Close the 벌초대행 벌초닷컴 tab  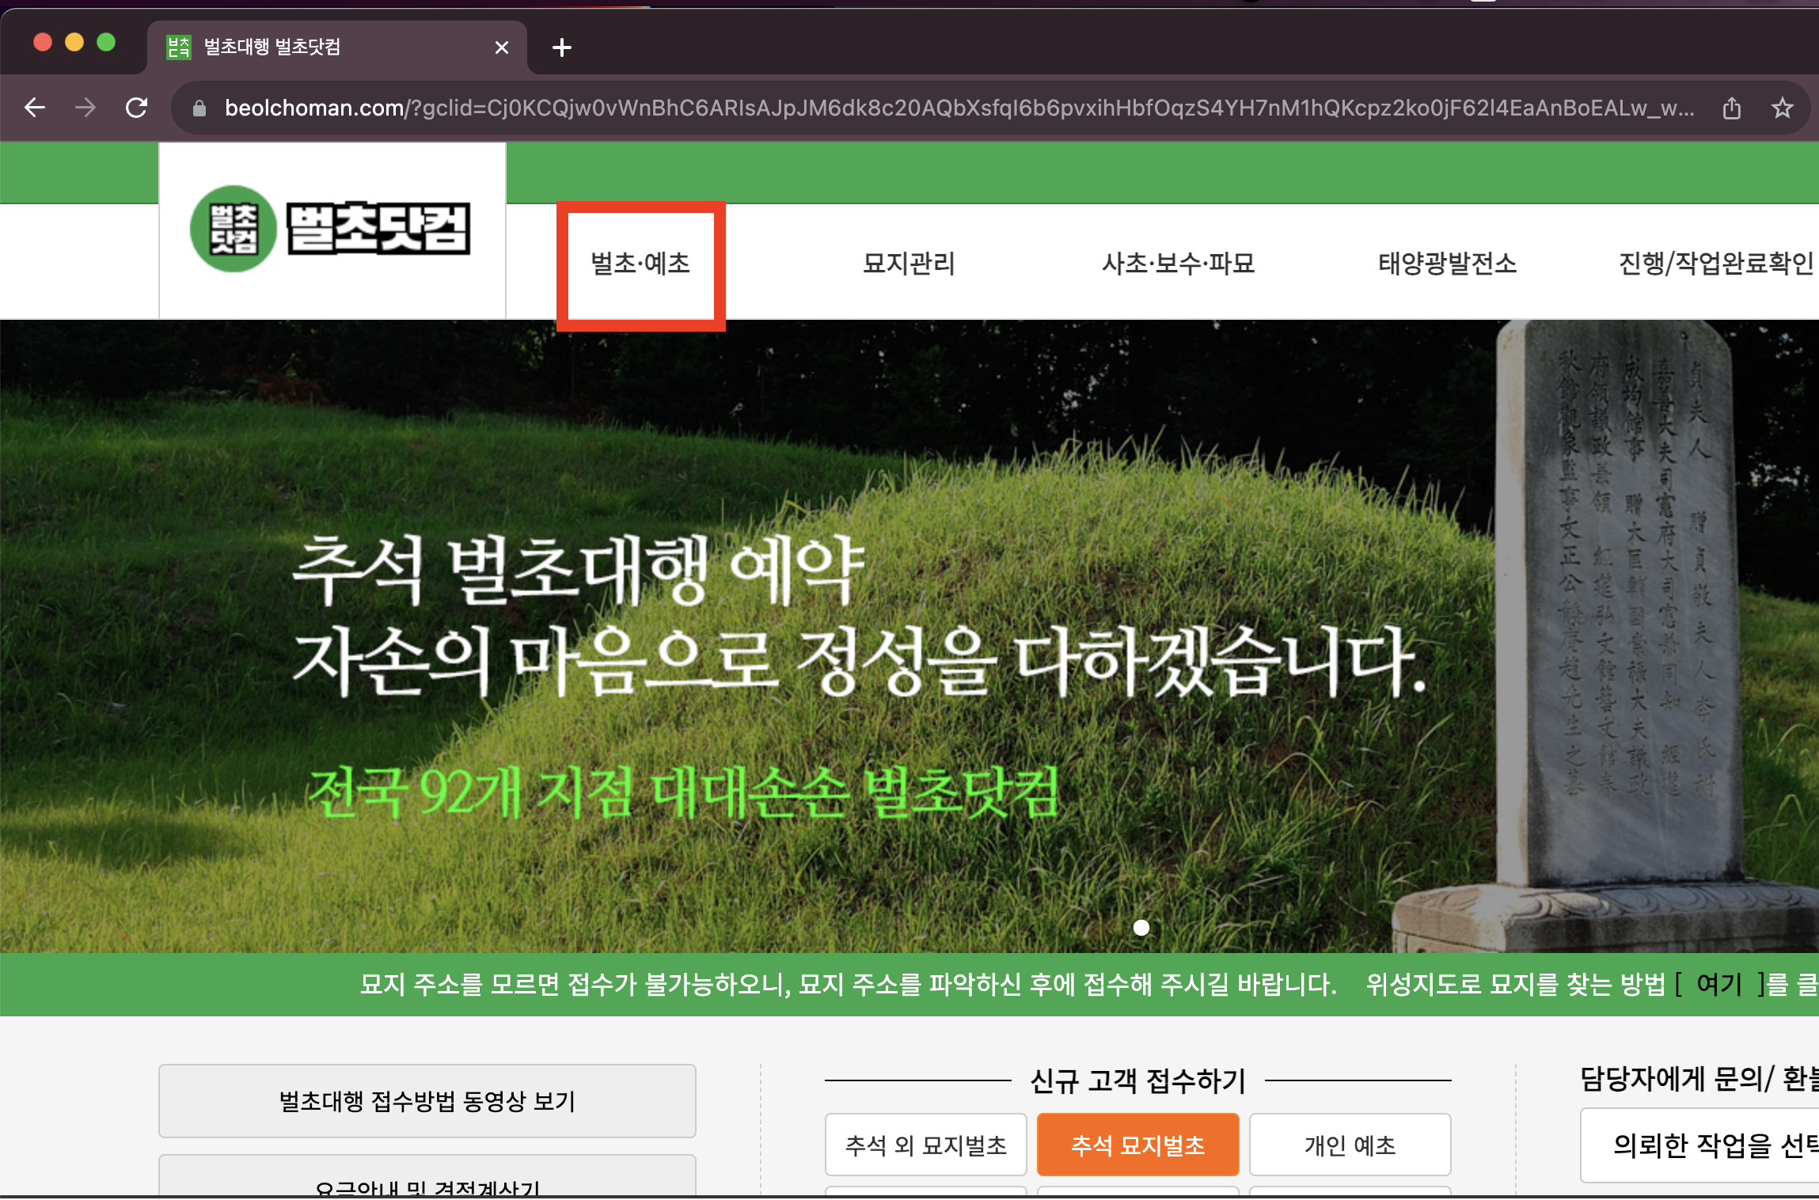pos(501,47)
